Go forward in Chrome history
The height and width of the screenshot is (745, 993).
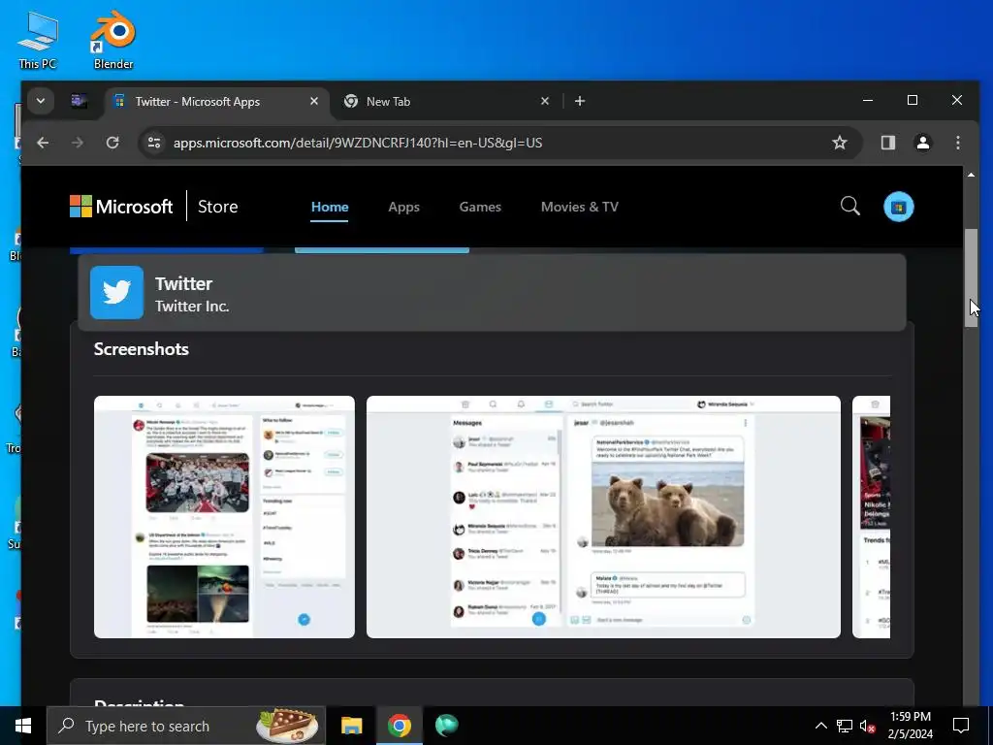click(78, 144)
